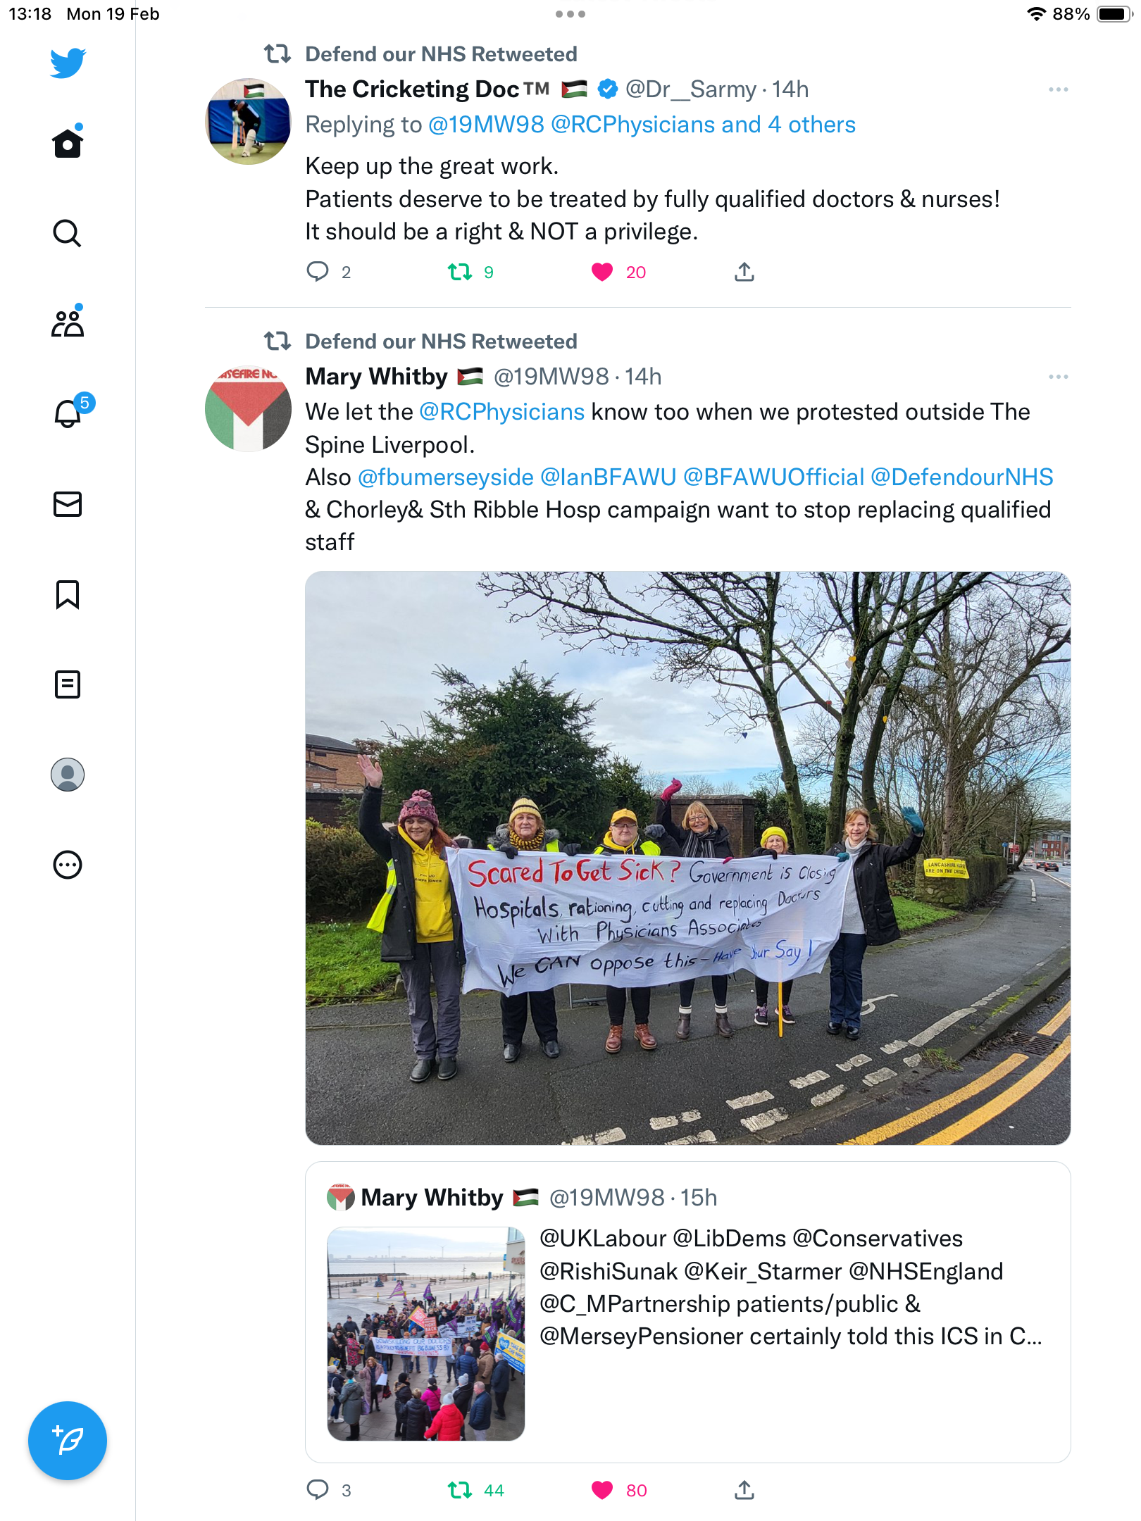Viewport: 1141px width, 1521px height.
Task: Open the Bookmarks icon in sidebar
Action: 68,594
